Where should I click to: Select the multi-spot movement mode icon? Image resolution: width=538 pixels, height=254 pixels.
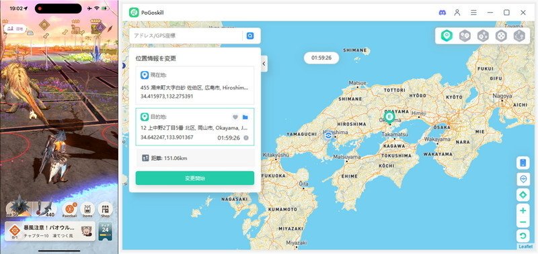[x=483, y=36]
